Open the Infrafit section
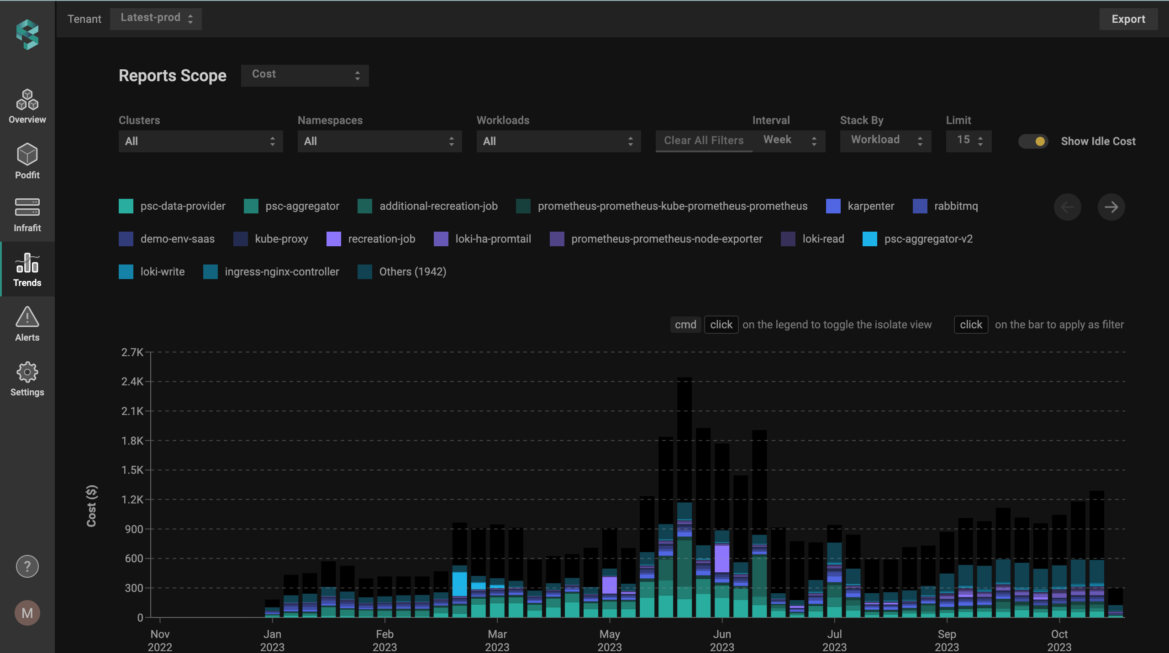Screen dimensions: 1169x653 click(x=27, y=215)
